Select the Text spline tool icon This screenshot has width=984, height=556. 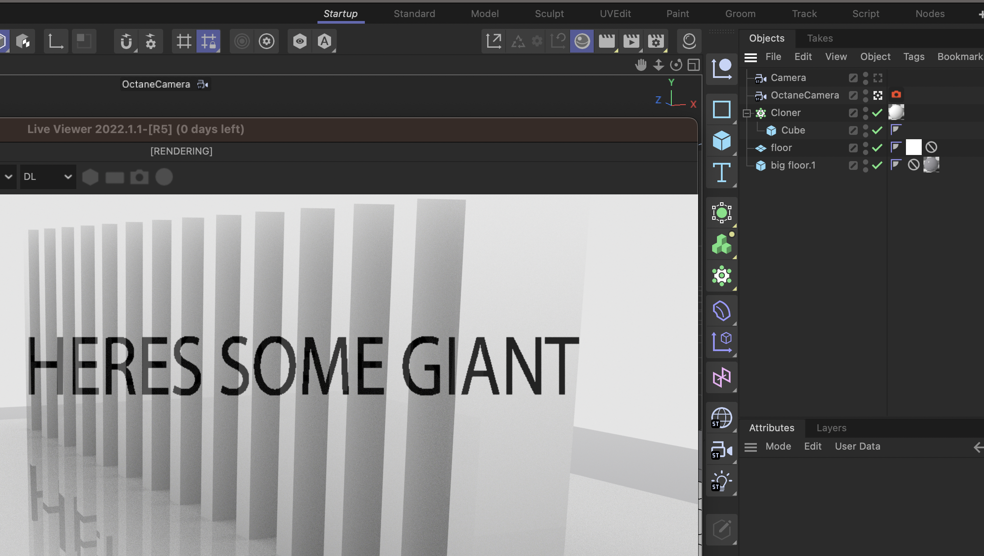pyautogui.click(x=721, y=172)
